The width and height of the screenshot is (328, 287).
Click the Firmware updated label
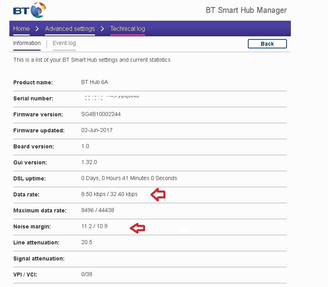click(x=39, y=130)
